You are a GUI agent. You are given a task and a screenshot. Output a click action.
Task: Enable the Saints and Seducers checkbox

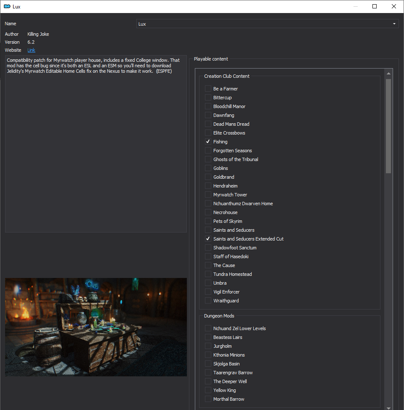point(208,230)
